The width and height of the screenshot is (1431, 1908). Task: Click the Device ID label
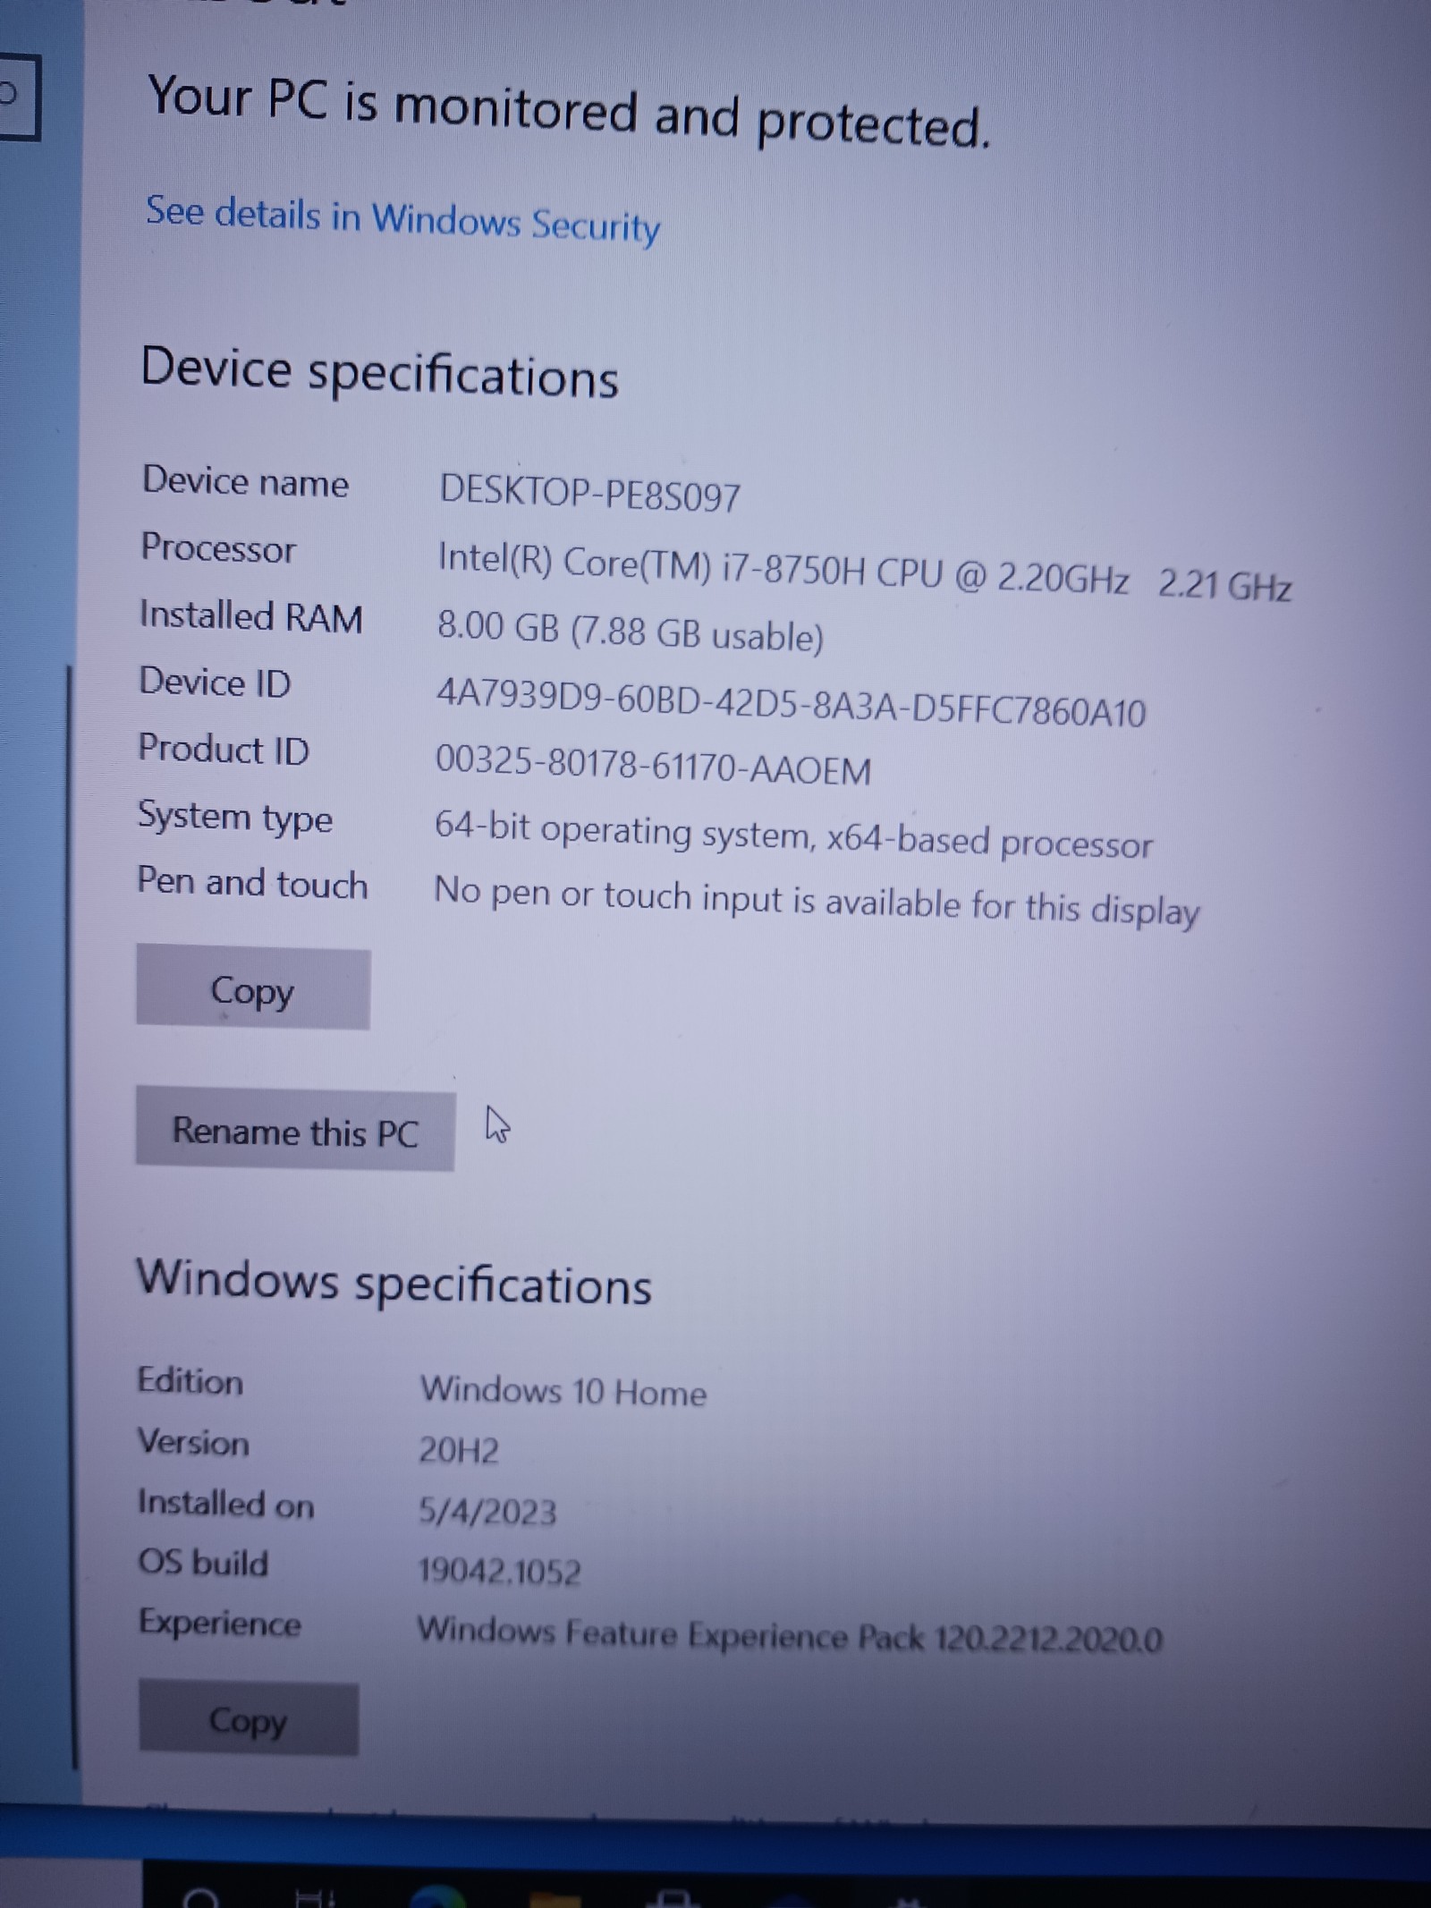215,683
